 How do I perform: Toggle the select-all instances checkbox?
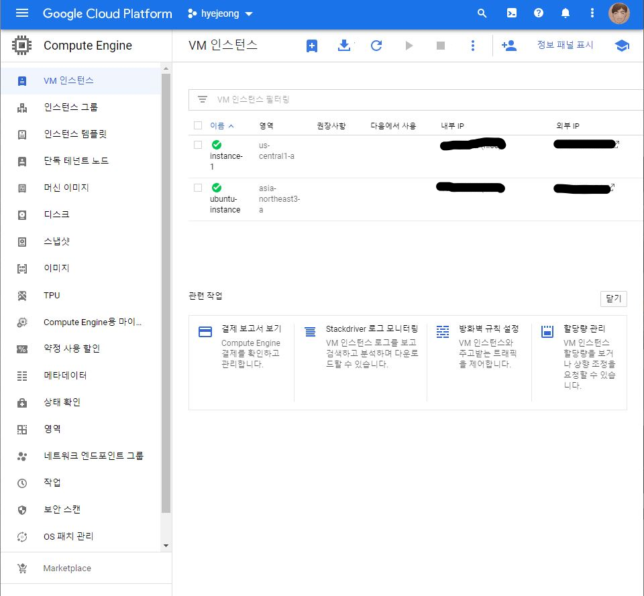(198, 125)
